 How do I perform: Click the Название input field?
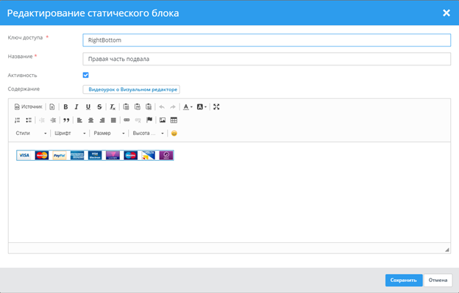click(x=267, y=59)
